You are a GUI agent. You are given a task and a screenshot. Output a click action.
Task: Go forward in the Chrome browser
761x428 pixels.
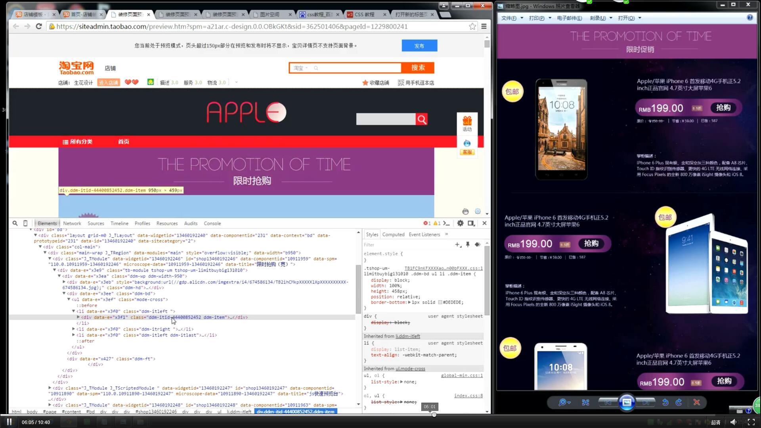click(27, 26)
